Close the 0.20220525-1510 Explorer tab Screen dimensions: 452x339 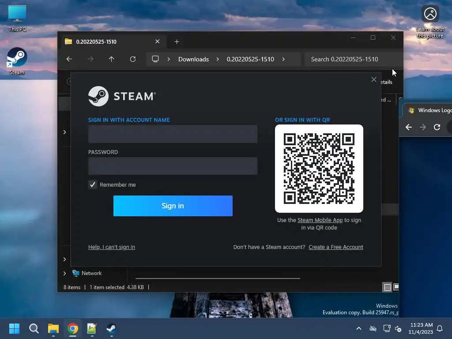(x=158, y=41)
